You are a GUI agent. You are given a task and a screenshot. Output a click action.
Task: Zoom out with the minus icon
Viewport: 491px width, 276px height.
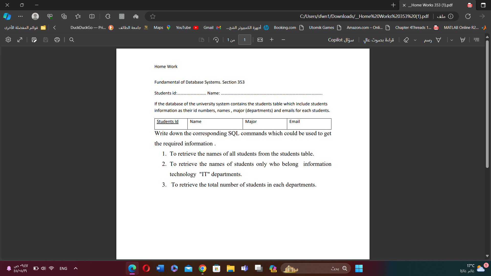coord(283,40)
